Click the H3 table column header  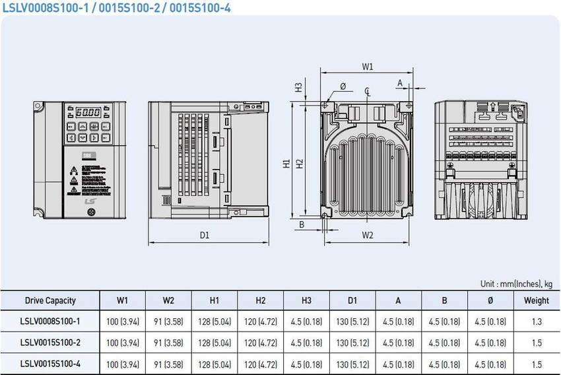[306, 300]
